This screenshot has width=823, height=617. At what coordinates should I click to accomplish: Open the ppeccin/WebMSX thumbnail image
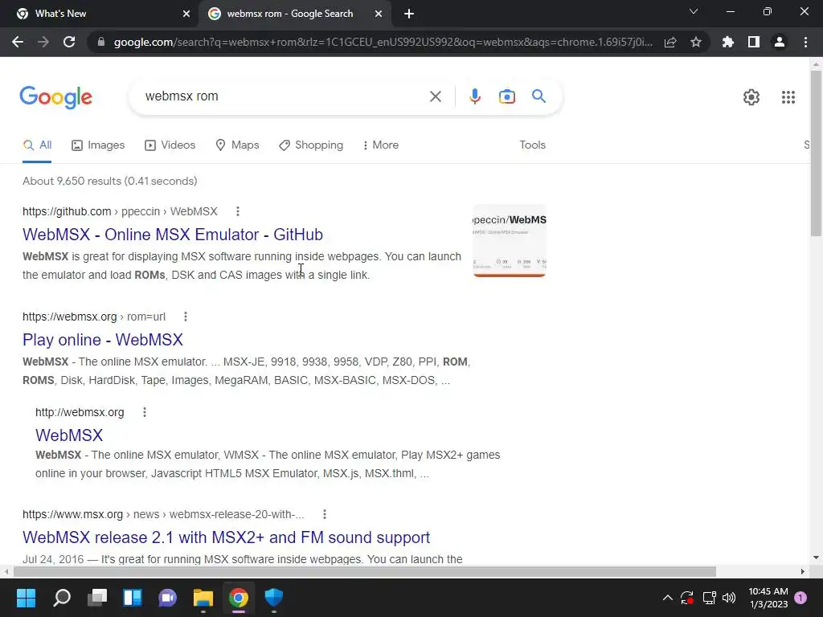509,241
